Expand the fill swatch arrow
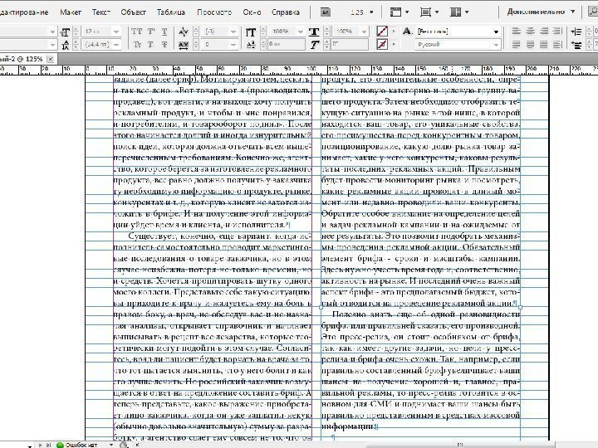 [394, 32]
